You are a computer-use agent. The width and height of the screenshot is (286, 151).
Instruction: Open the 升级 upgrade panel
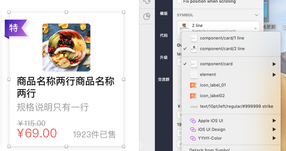pos(164,57)
